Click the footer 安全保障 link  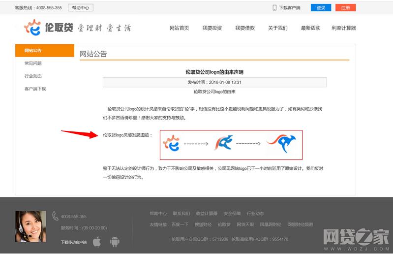pos(232,213)
